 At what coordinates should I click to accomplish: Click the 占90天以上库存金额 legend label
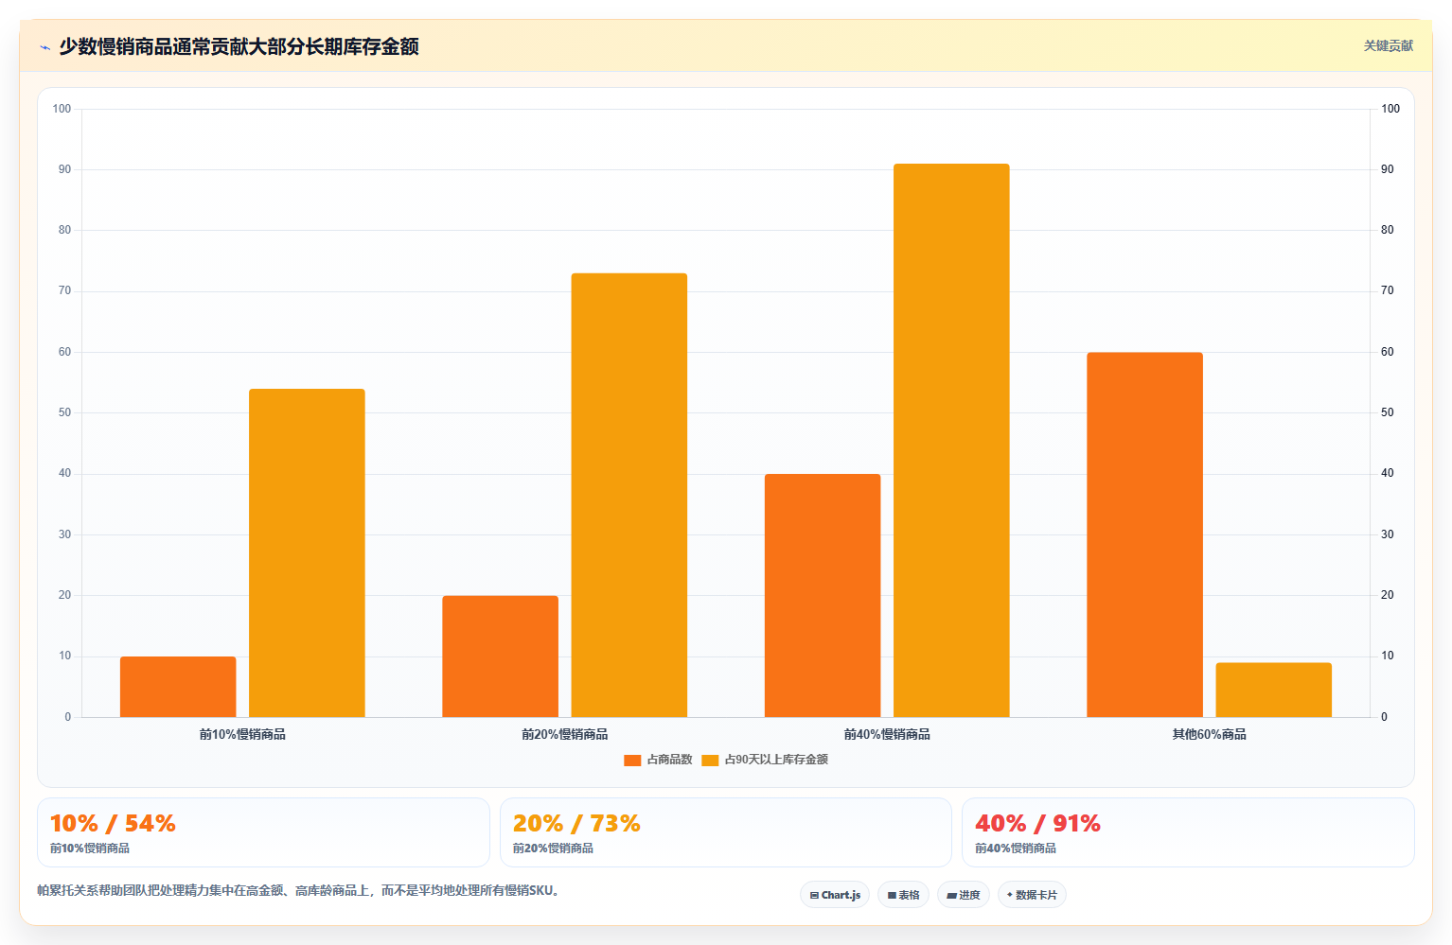776,760
